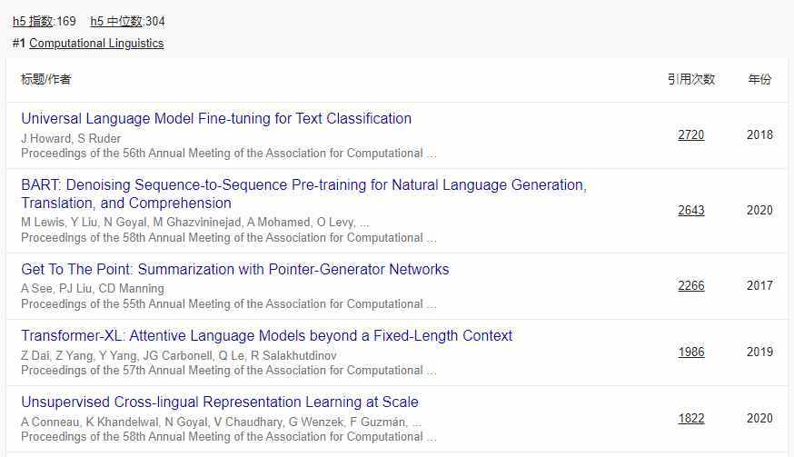Open Get To The Point summarization paper
Screen dimensions: 794x457
click(x=234, y=269)
